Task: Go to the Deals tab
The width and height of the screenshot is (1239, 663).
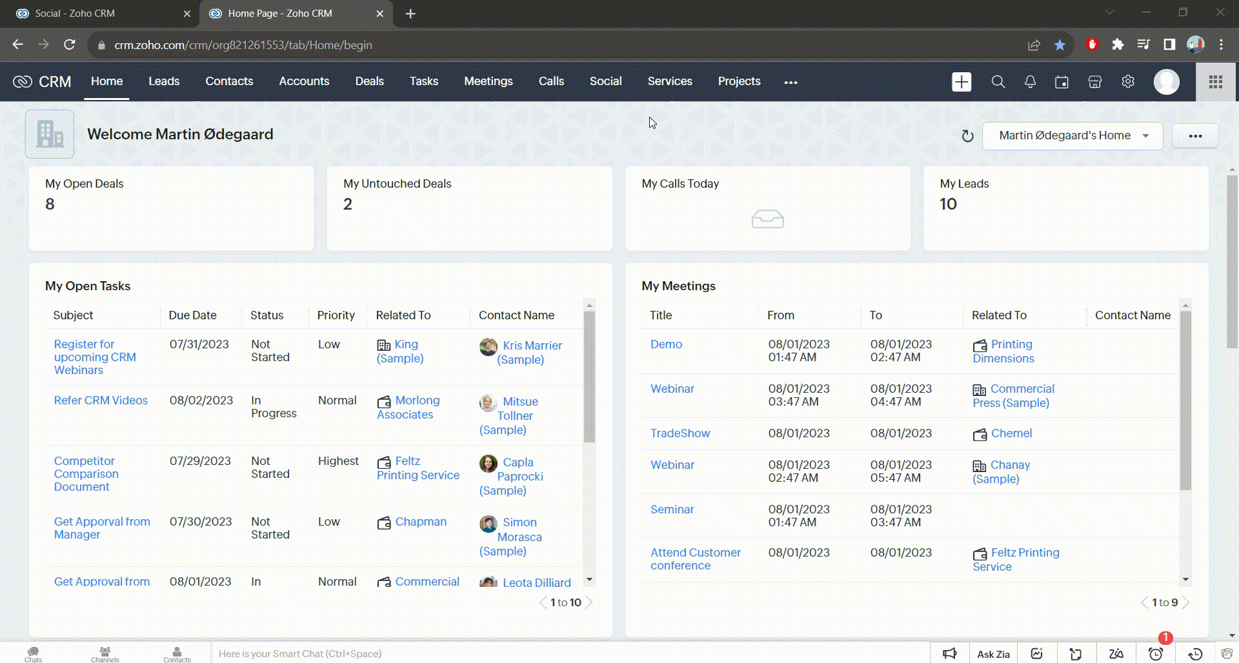Action: click(x=369, y=81)
